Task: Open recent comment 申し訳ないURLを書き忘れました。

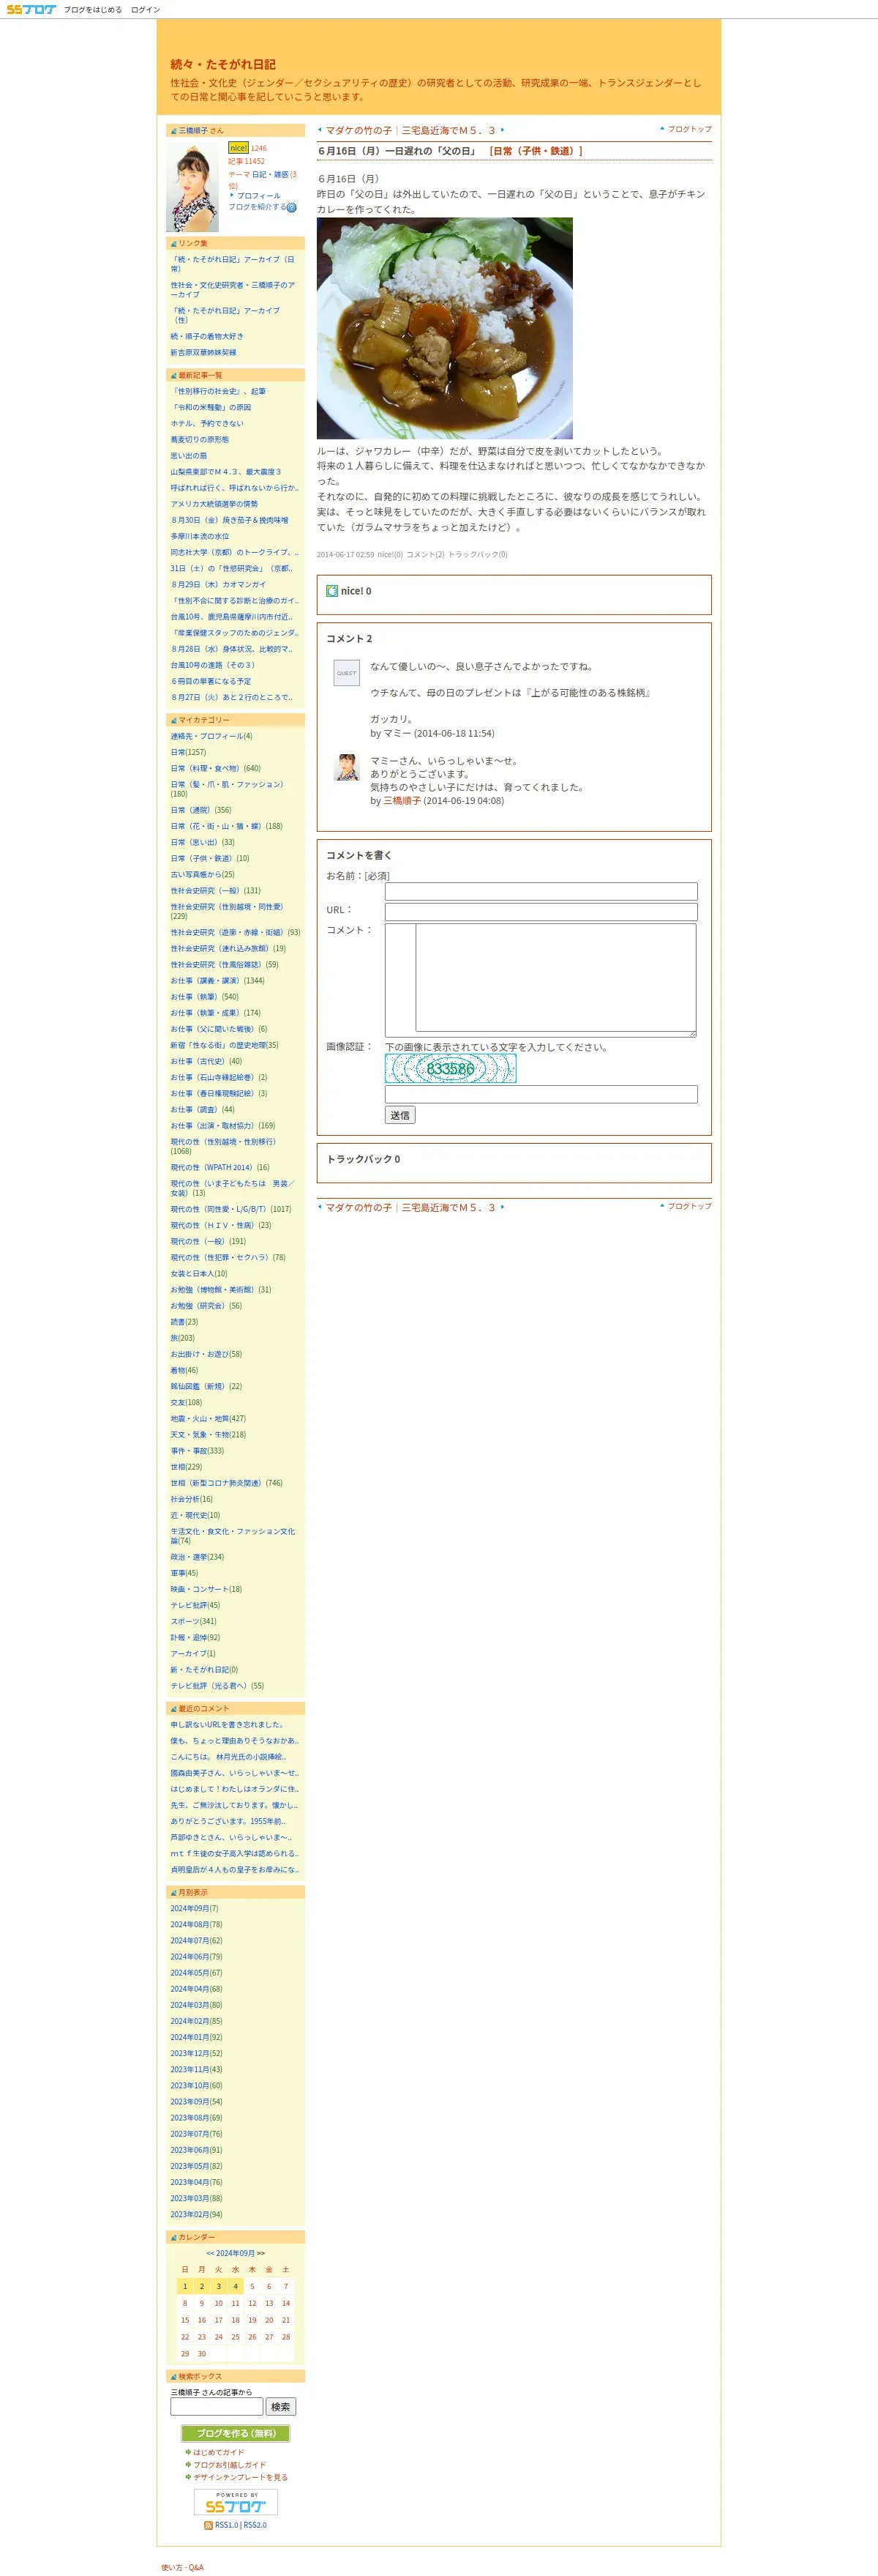Action: coord(227,1725)
